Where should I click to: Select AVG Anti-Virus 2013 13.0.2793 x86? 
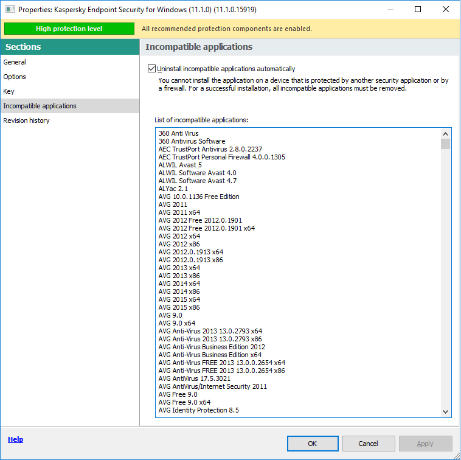click(x=210, y=339)
